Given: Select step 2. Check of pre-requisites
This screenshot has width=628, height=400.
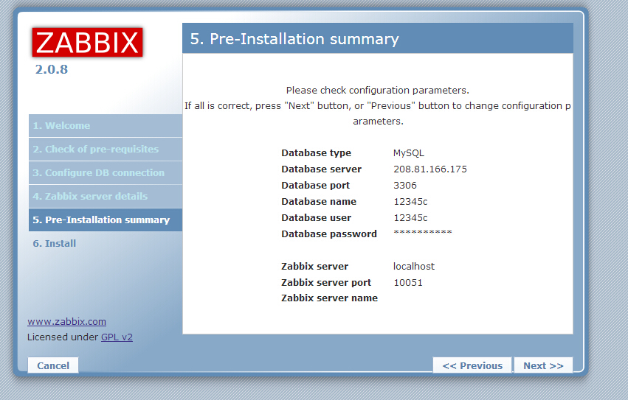Looking at the screenshot, I should [106, 150].
